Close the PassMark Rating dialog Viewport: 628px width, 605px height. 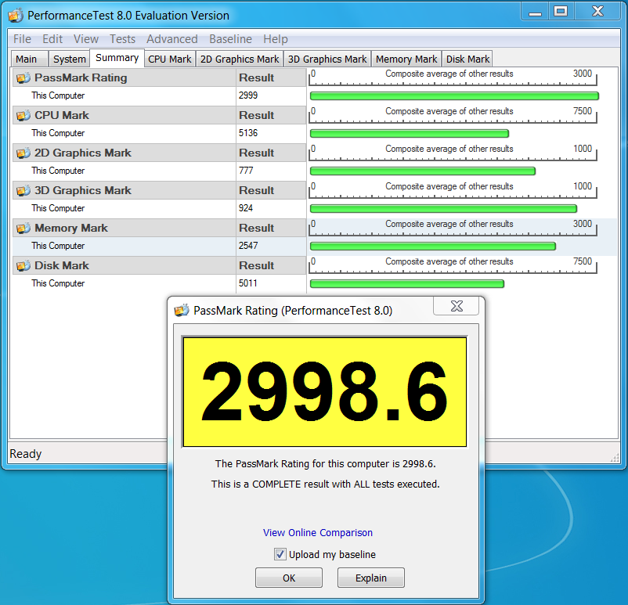pyautogui.click(x=457, y=306)
